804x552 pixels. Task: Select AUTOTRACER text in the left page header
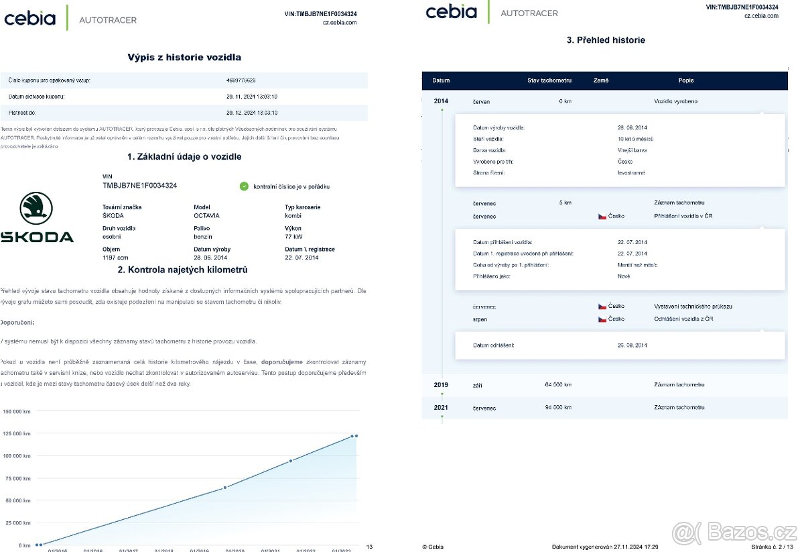click(108, 20)
